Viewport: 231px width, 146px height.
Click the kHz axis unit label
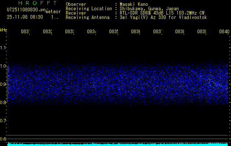4,30
